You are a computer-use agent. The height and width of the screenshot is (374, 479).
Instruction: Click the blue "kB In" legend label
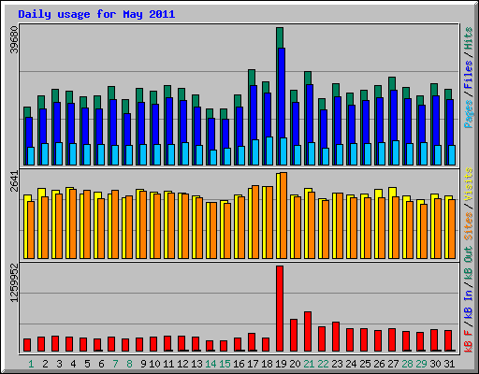coord(468,304)
